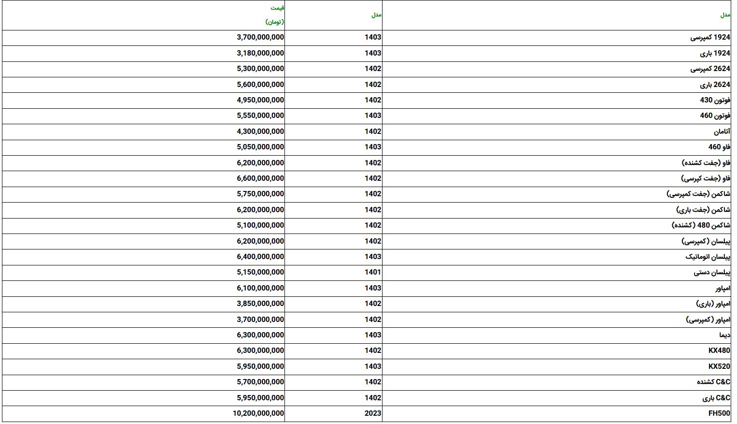Click the price 5,600,000,000
Image resolution: width=737 pixels, height=424 pixels.
click(260, 85)
